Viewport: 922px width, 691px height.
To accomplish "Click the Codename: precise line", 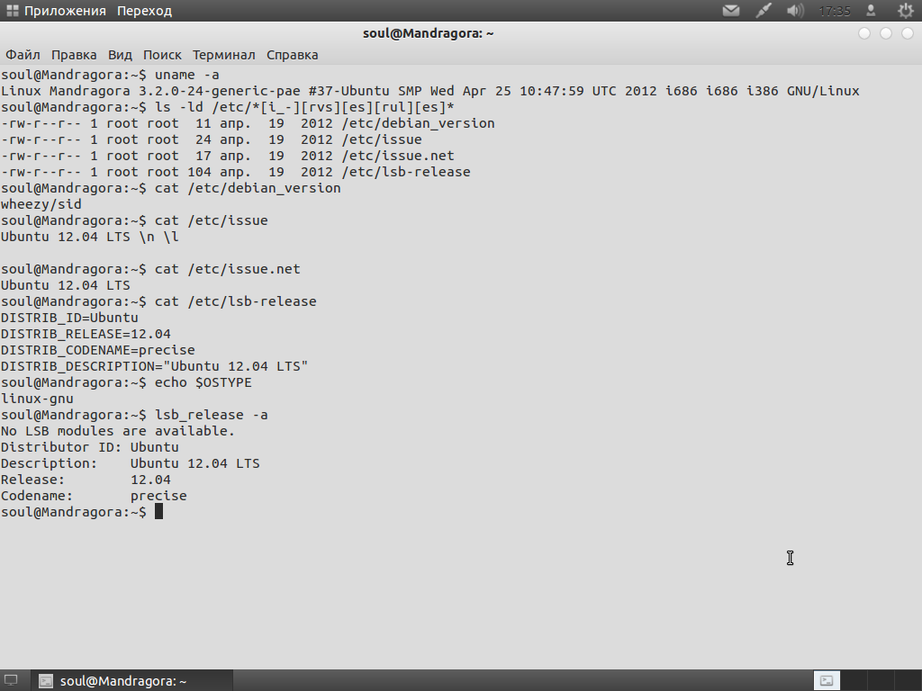I will click(x=94, y=496).
